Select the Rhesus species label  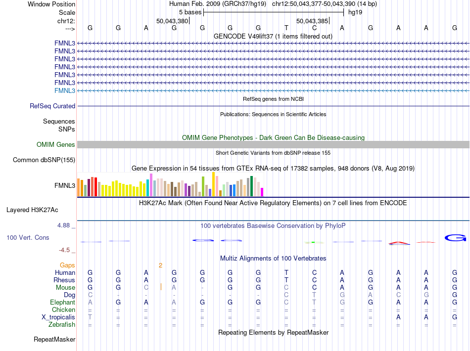coord(64,280)
